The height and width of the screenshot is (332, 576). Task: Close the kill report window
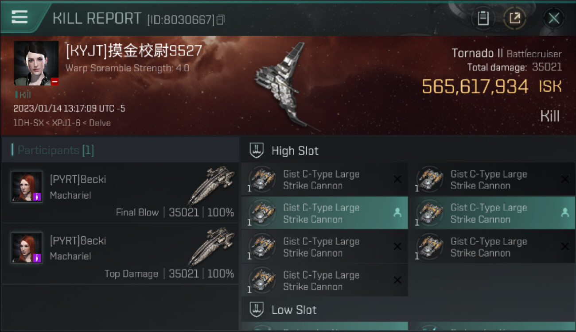click(x=553, y=18)
